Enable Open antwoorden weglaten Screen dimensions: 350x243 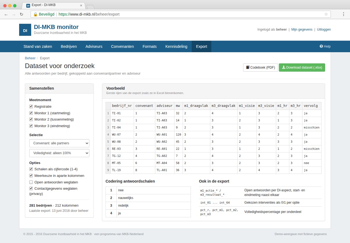[31, 182]
